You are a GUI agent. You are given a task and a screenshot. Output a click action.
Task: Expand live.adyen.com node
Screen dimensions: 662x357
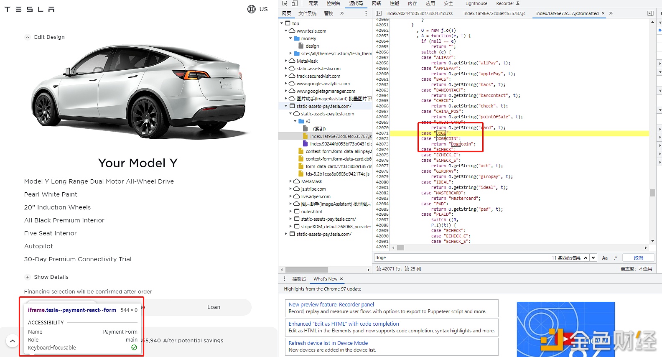[x=291, y=196]
